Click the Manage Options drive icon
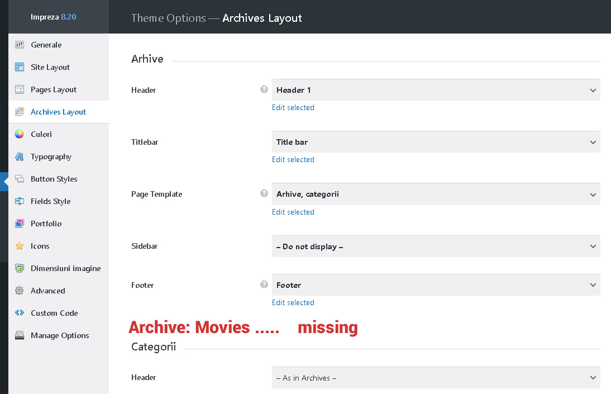Image resolution: width=611 pixels, height=394 pixels. coord(20,335)
